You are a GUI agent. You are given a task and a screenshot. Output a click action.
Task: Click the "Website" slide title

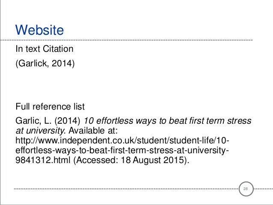(39, 30)
